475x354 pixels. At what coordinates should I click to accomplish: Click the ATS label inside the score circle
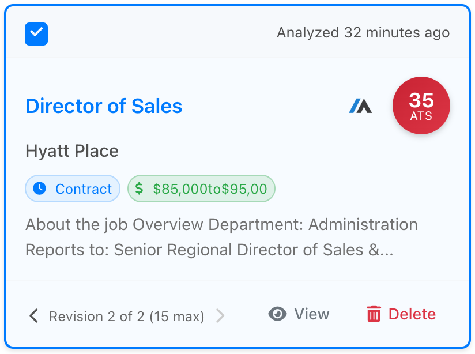tap(421, 116)
